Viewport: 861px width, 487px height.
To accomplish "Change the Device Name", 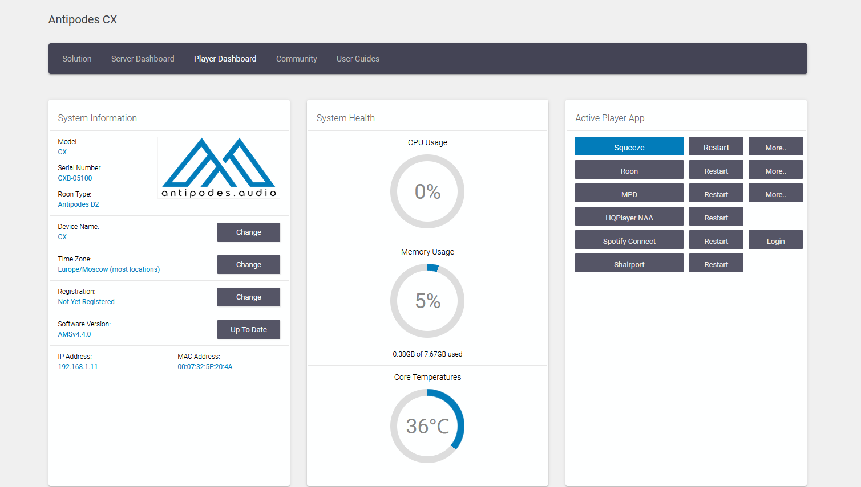I will pos(249,232).
